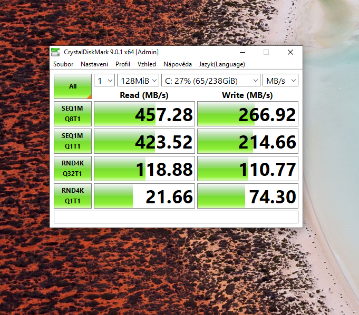Start the RND4K Q32T1 test
The image size is (359, 315).
tap(73, 169)
